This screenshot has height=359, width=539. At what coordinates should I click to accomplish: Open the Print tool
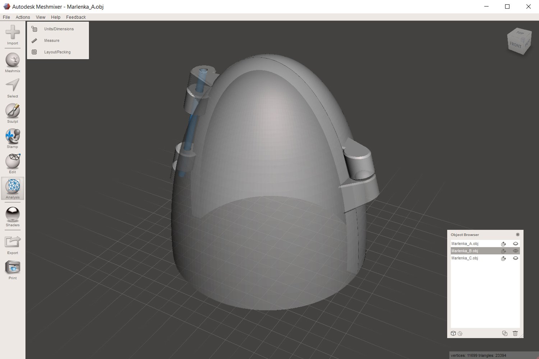(x=13, y=270)
